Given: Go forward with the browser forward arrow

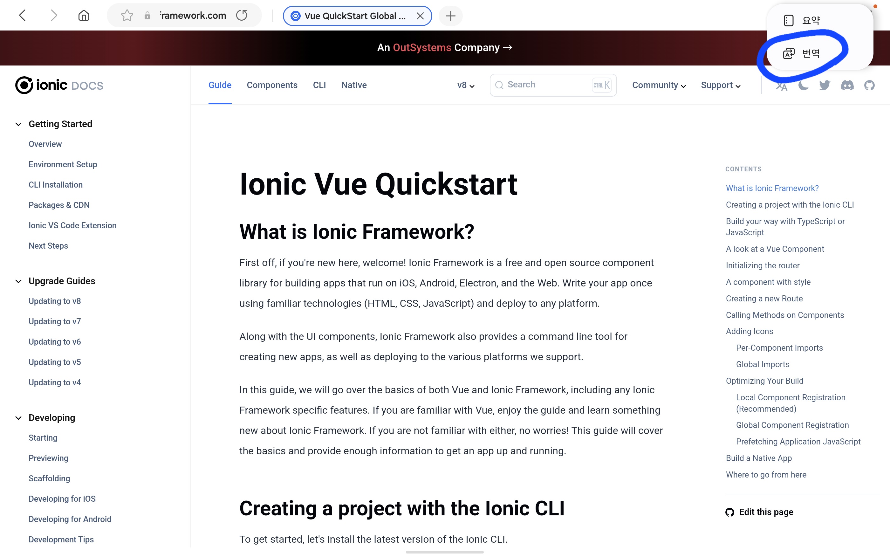Looking at the screenshot, I should pos(54,16).
